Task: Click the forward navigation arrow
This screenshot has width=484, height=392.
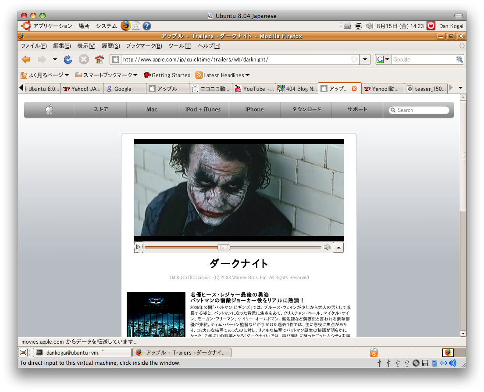Action: point(42,59)
